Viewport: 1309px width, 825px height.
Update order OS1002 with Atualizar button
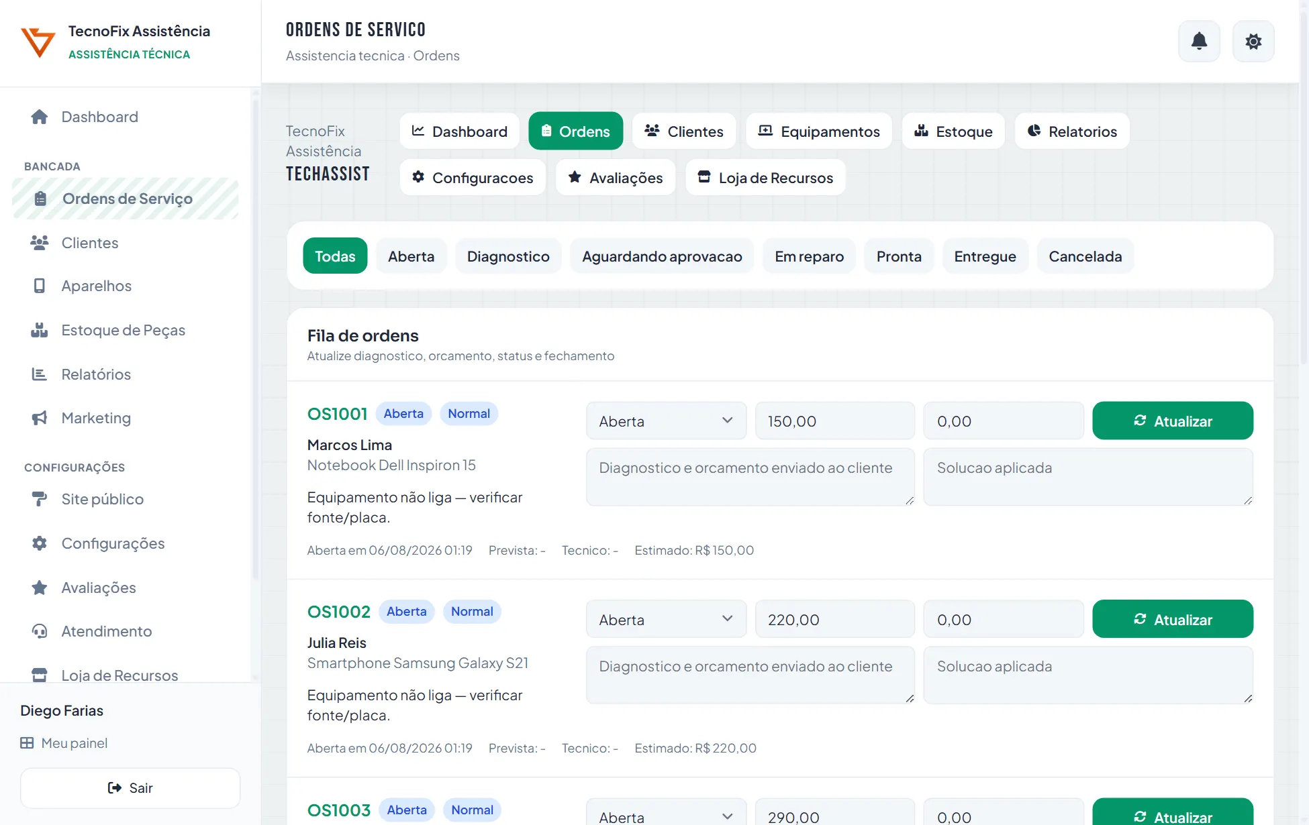1173,619
